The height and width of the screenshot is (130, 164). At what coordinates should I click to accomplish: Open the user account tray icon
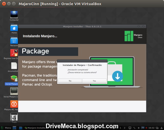pos(162,128)
